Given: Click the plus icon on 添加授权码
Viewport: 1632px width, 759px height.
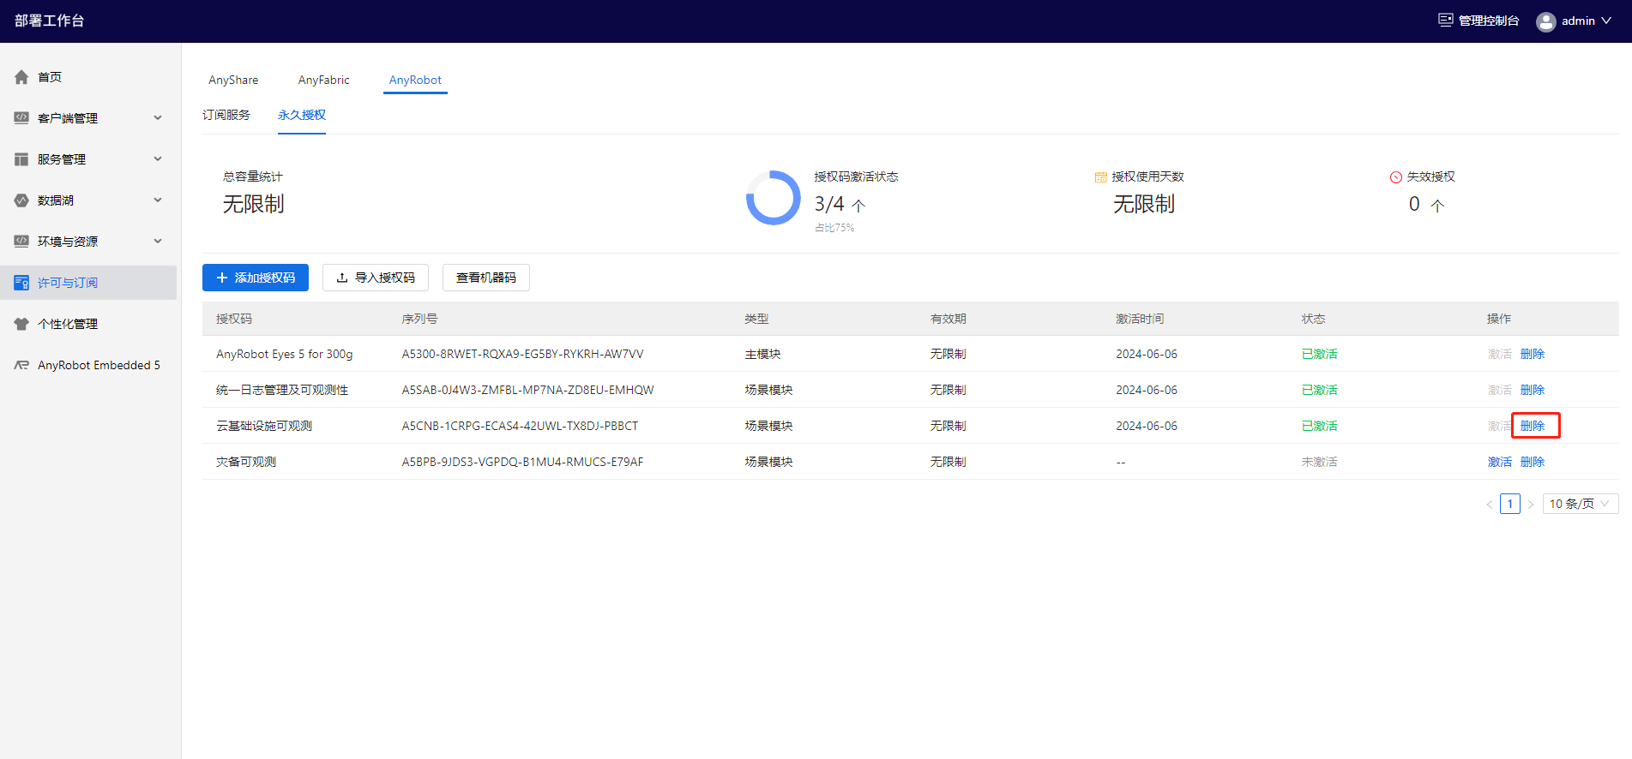Looking at the screenshot, I should tap(222, 278).
